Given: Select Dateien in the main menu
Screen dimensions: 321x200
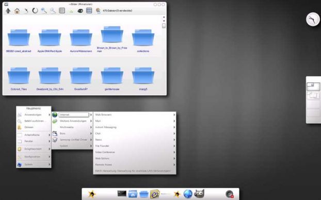Looking at the screenshot, I should 34,127.
